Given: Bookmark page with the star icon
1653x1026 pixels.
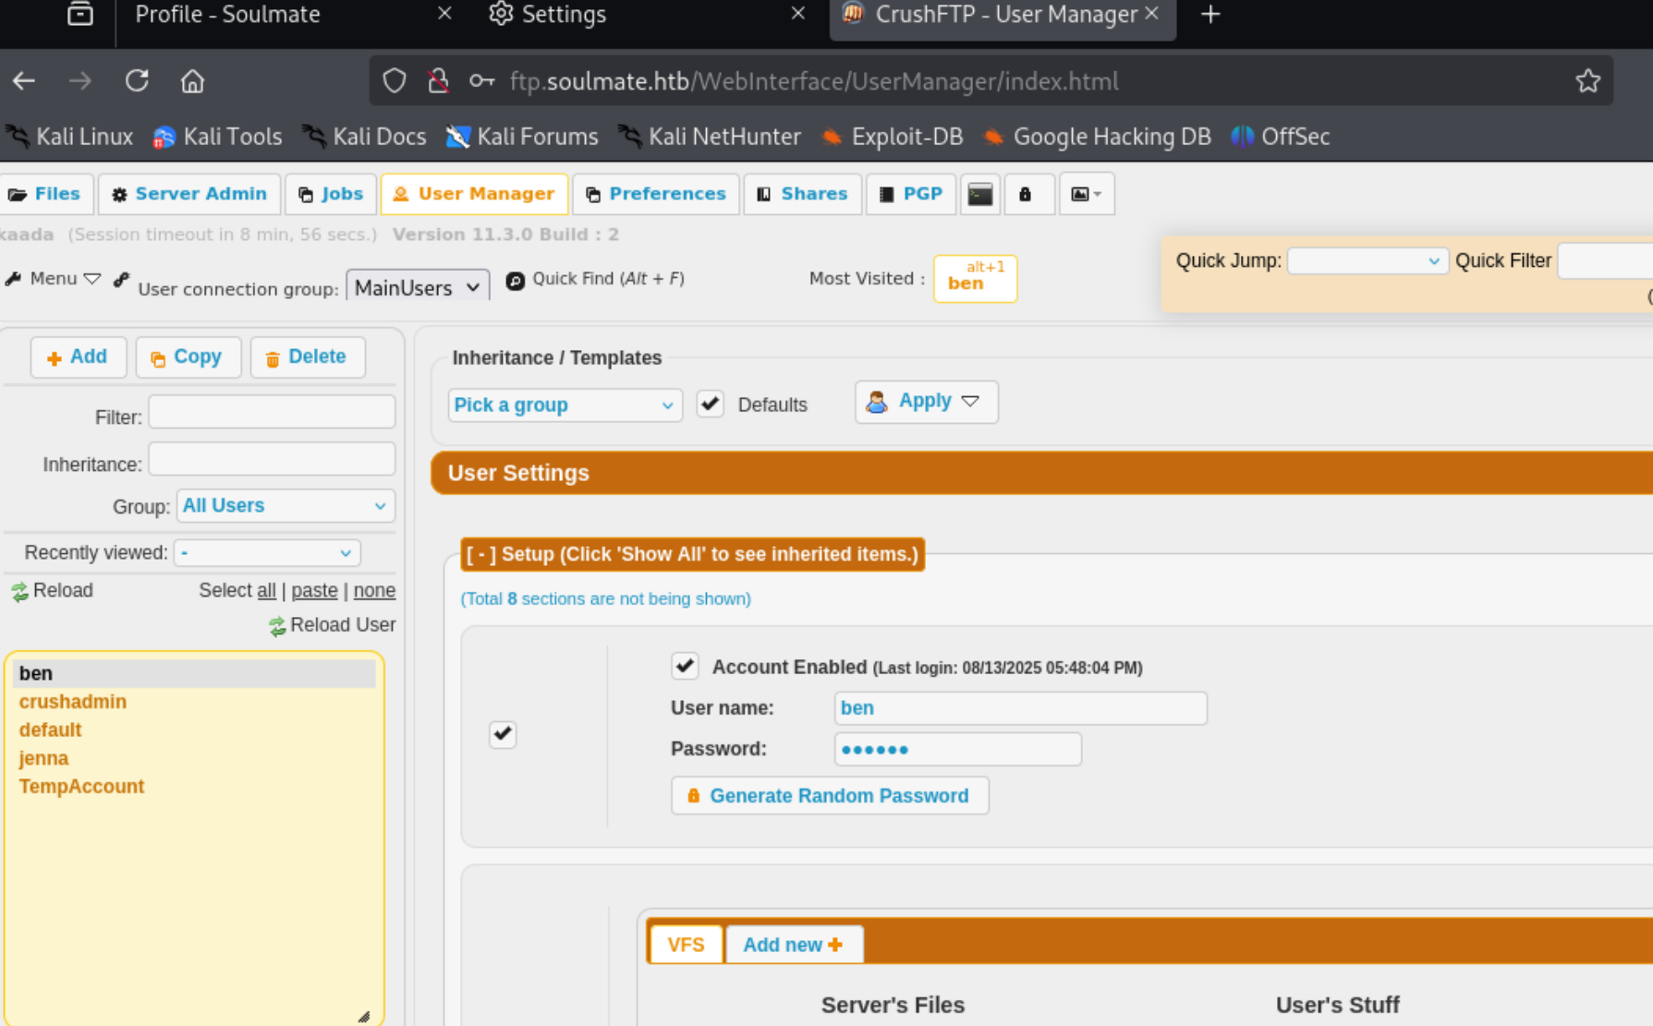Looking at the screenshot, I should (1587, 81).
